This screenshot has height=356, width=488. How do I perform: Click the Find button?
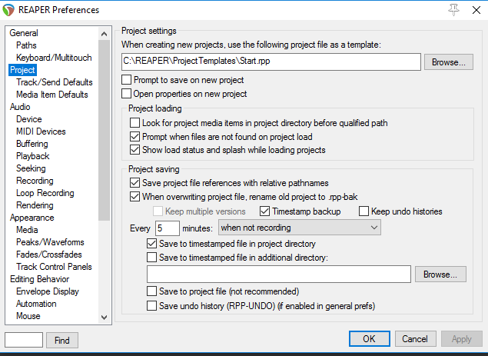(62, 340)
